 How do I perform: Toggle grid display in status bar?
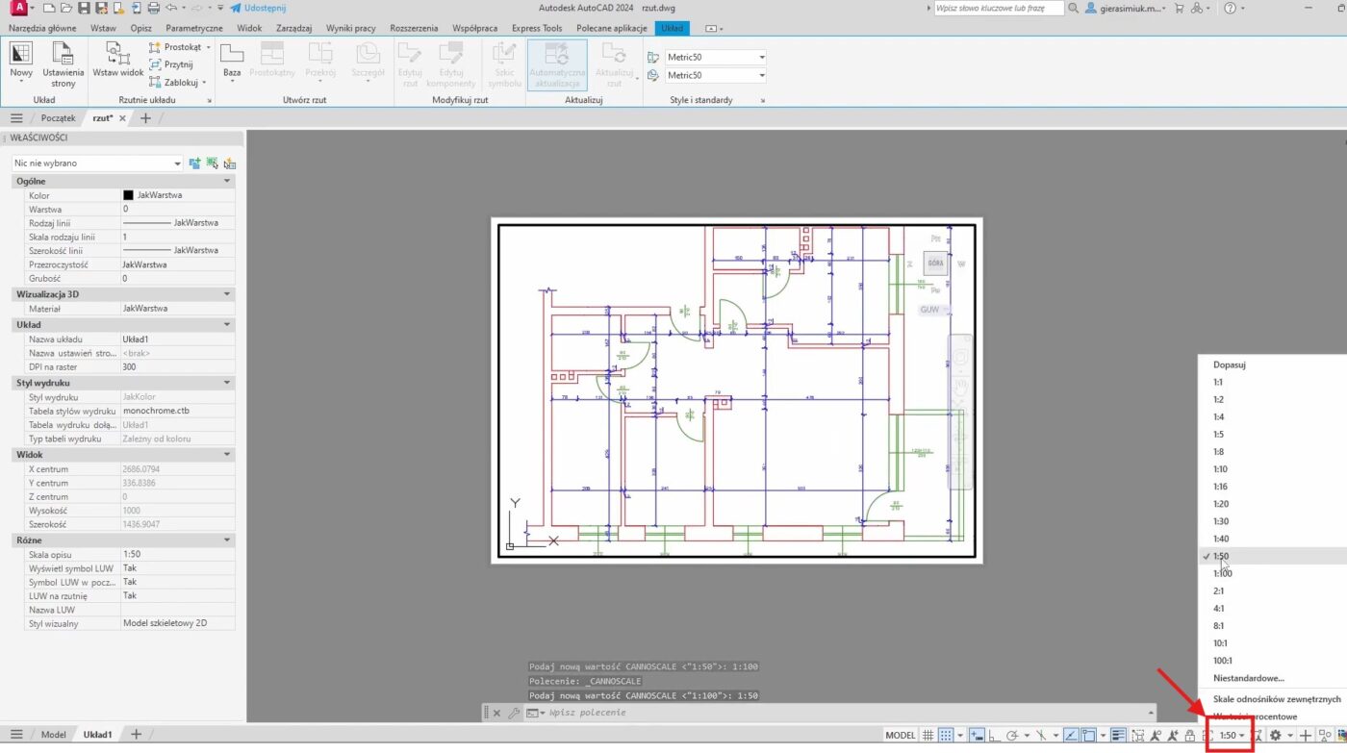click(928, 735)
